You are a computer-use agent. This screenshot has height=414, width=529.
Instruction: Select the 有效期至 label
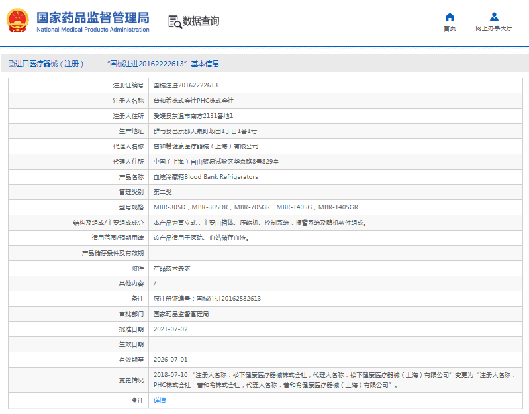[x=131, y=360]
